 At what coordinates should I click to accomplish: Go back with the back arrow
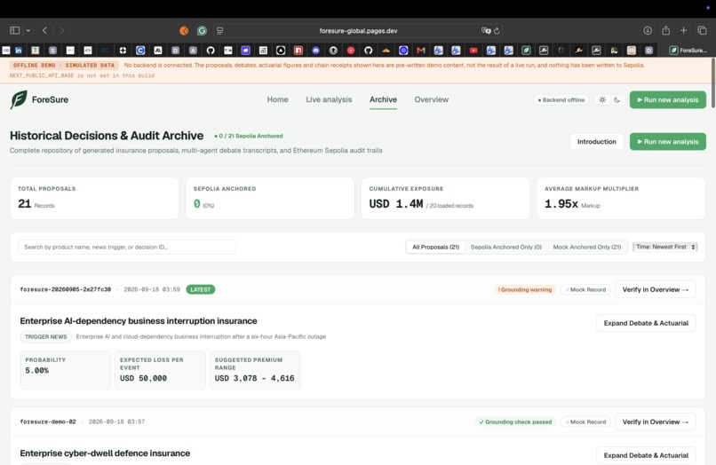coord(44,30)
